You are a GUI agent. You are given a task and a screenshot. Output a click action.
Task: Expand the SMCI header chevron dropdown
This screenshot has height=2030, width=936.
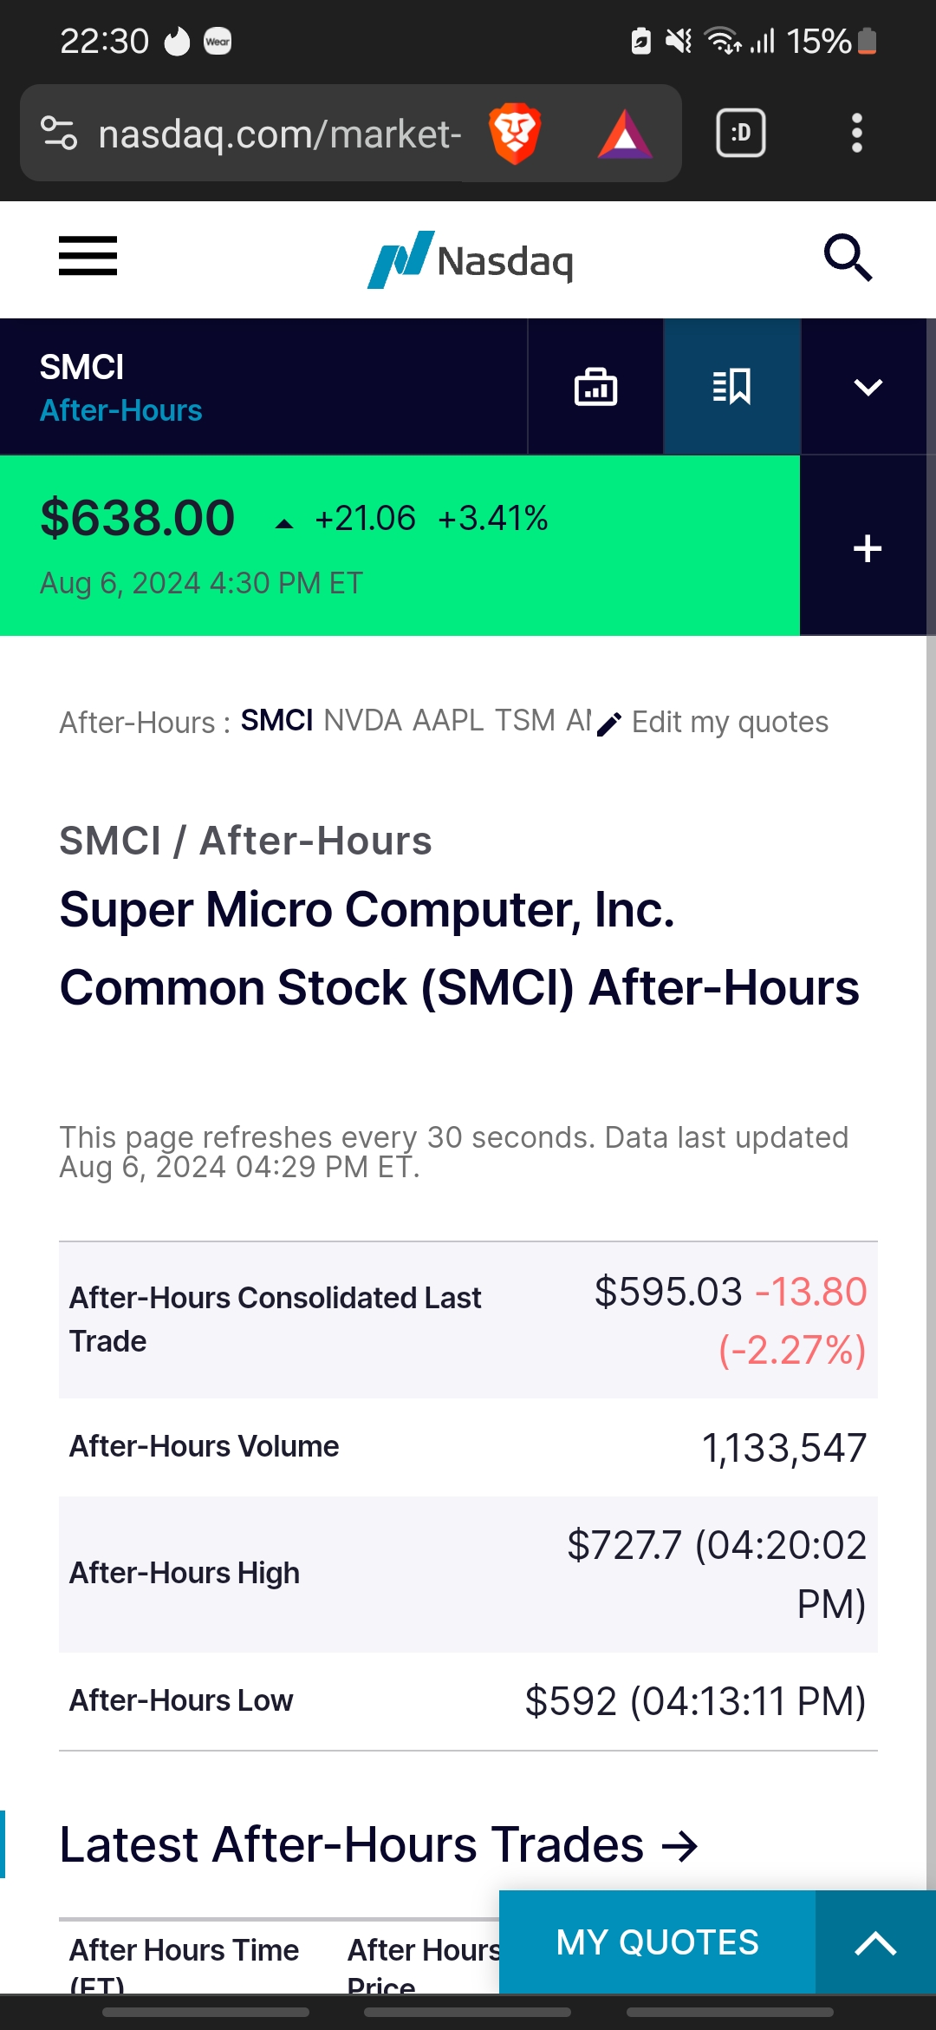pyautogui.click(x=868, y=387)
